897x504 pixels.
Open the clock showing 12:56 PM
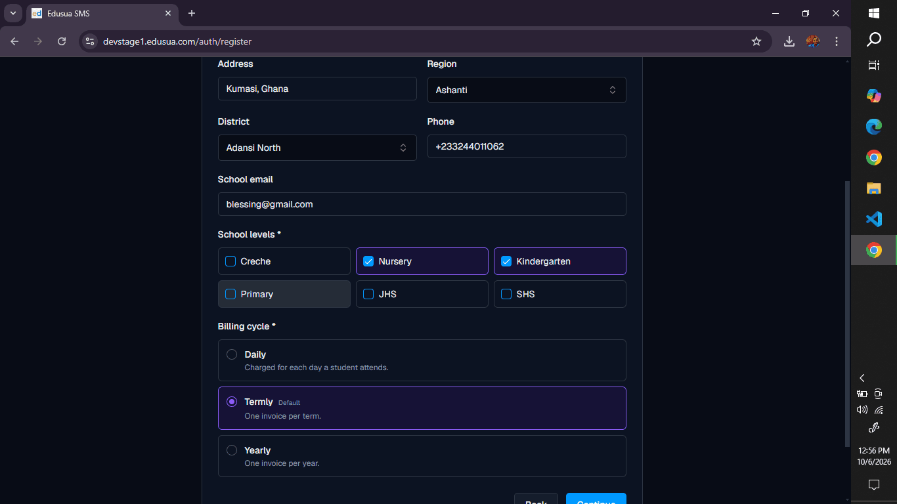tap(874, 456)
